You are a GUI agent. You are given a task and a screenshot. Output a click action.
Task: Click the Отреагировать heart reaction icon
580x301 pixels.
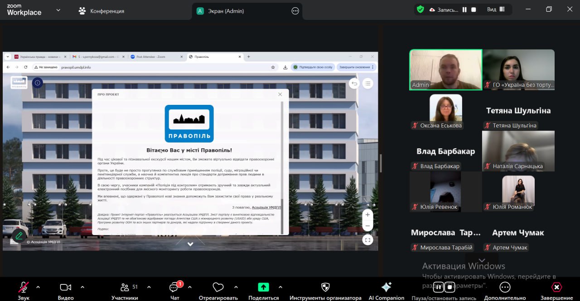218,287
